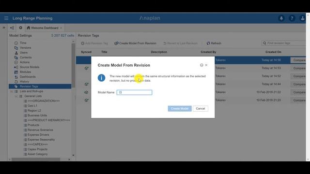The height and width of the screenshot is (174, 310).
Task: Select the Asset Category list
Action: click(x=37, y=154)
